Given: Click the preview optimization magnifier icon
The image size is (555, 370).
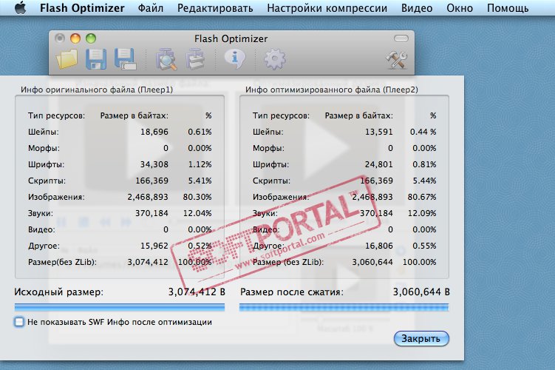Looking at the screenshot, I should (166, 59).
